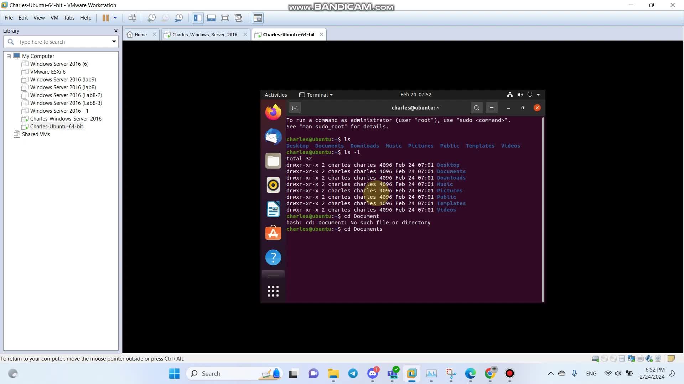Open the Tabs menu

click(69, 18)
